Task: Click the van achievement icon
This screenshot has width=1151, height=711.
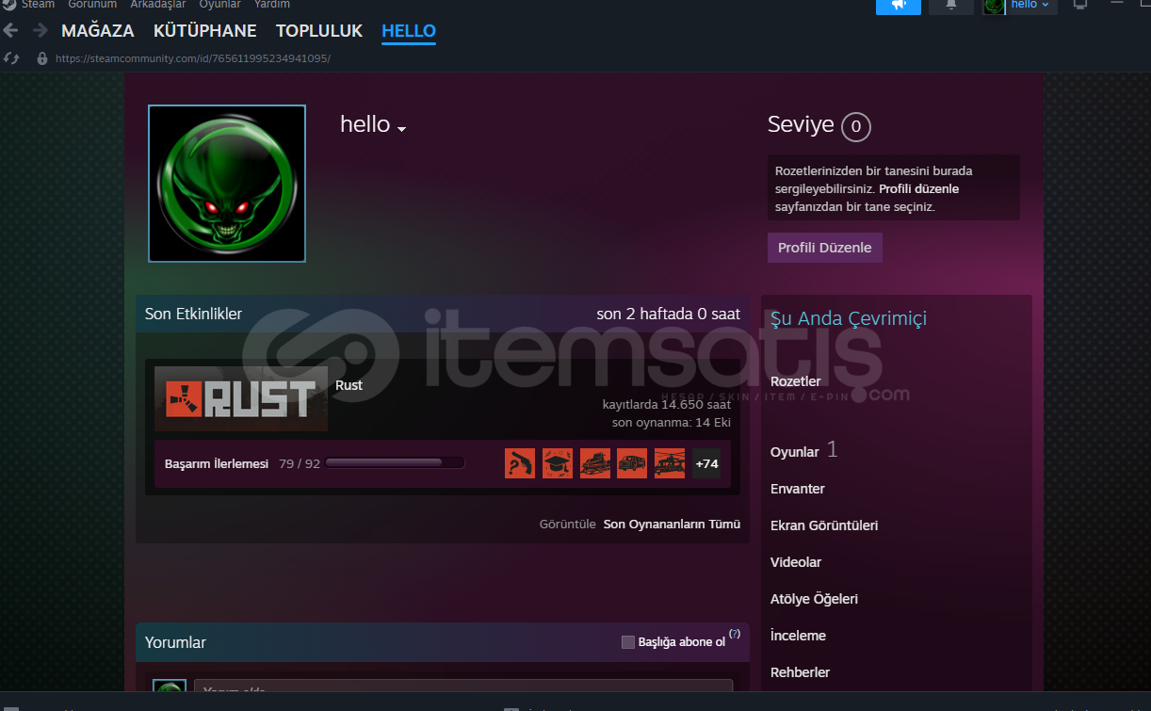Action: tap(632, 462)
